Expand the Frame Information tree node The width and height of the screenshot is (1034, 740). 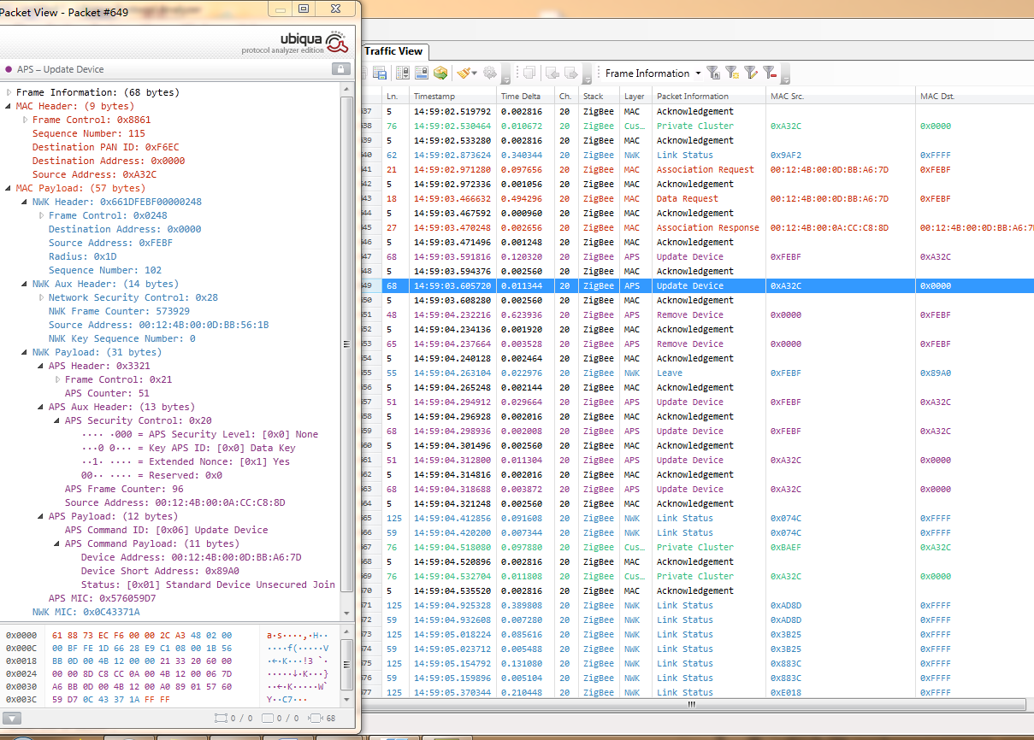point(9,92)
